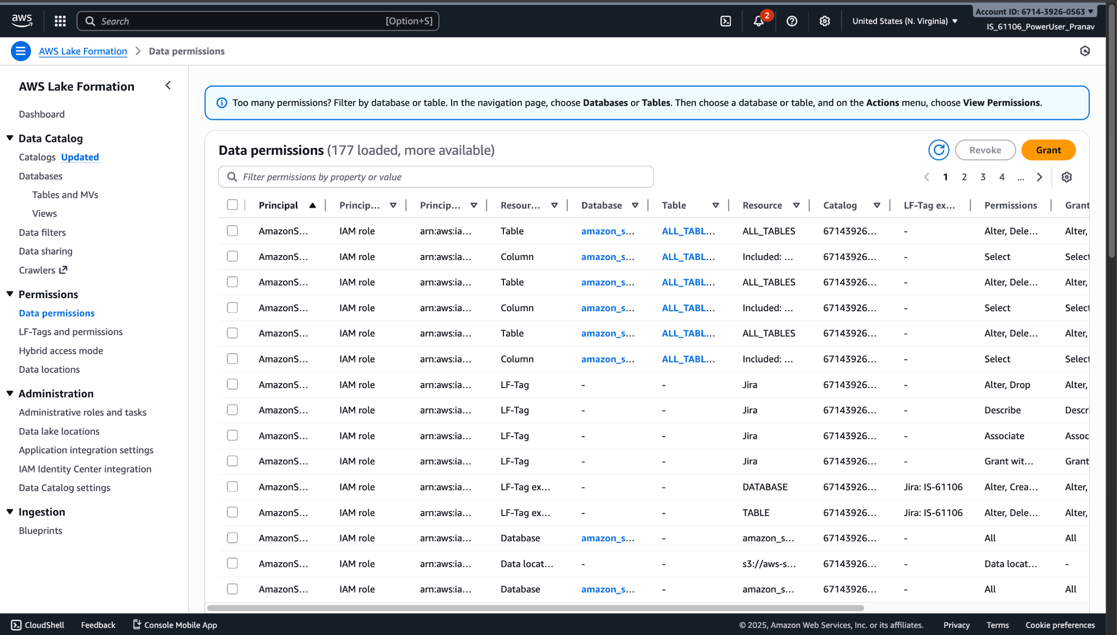The height and width of the screenshot is (635, 1117).
Task: Open the help question mark icon
Action: pos(792,21)
